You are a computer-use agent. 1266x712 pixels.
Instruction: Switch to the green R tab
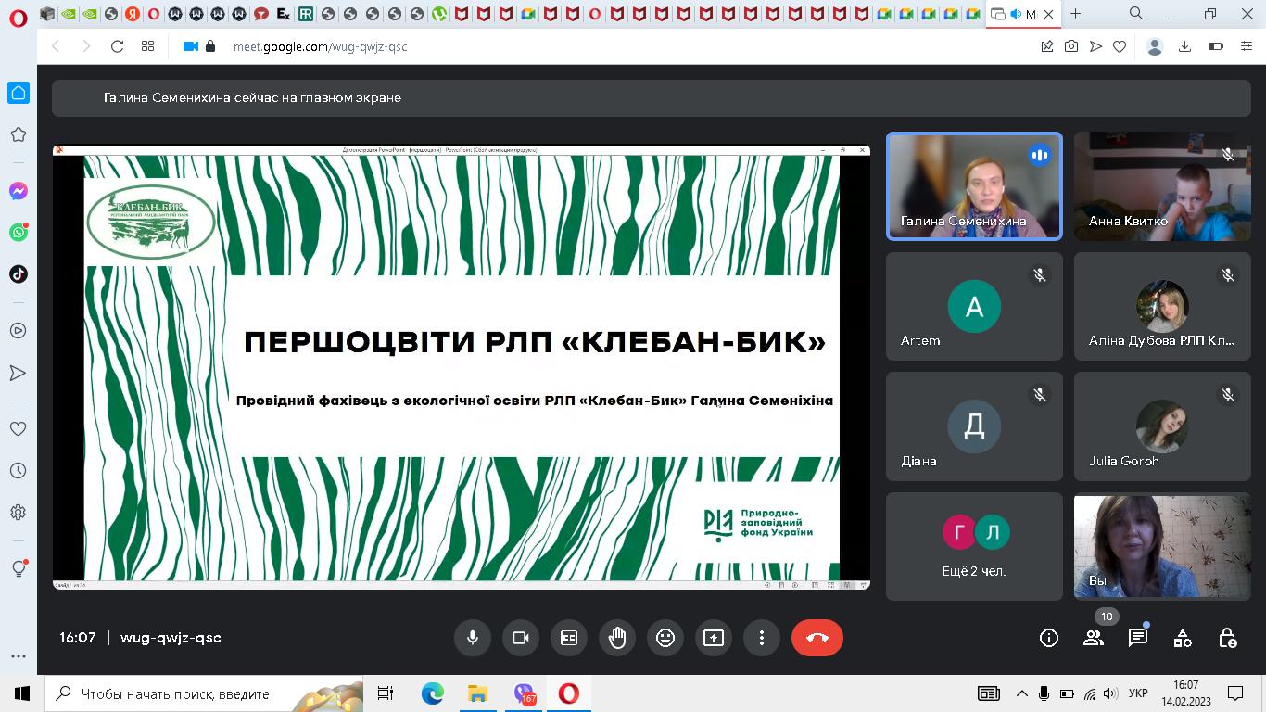pyautogui.click(x=305, y=14)
